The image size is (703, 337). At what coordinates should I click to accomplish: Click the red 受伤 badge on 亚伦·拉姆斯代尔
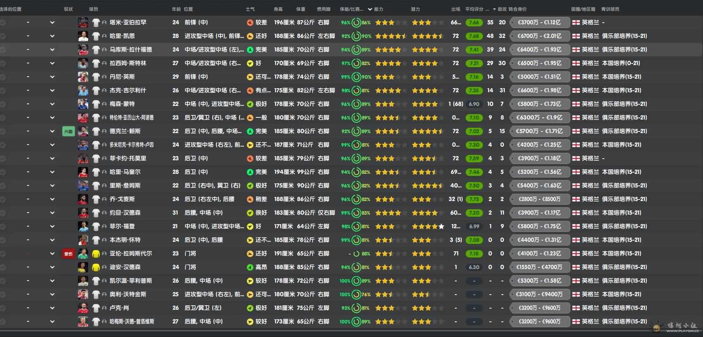coord(68,254)
